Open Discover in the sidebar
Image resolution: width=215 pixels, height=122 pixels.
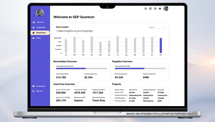(40, 22)
